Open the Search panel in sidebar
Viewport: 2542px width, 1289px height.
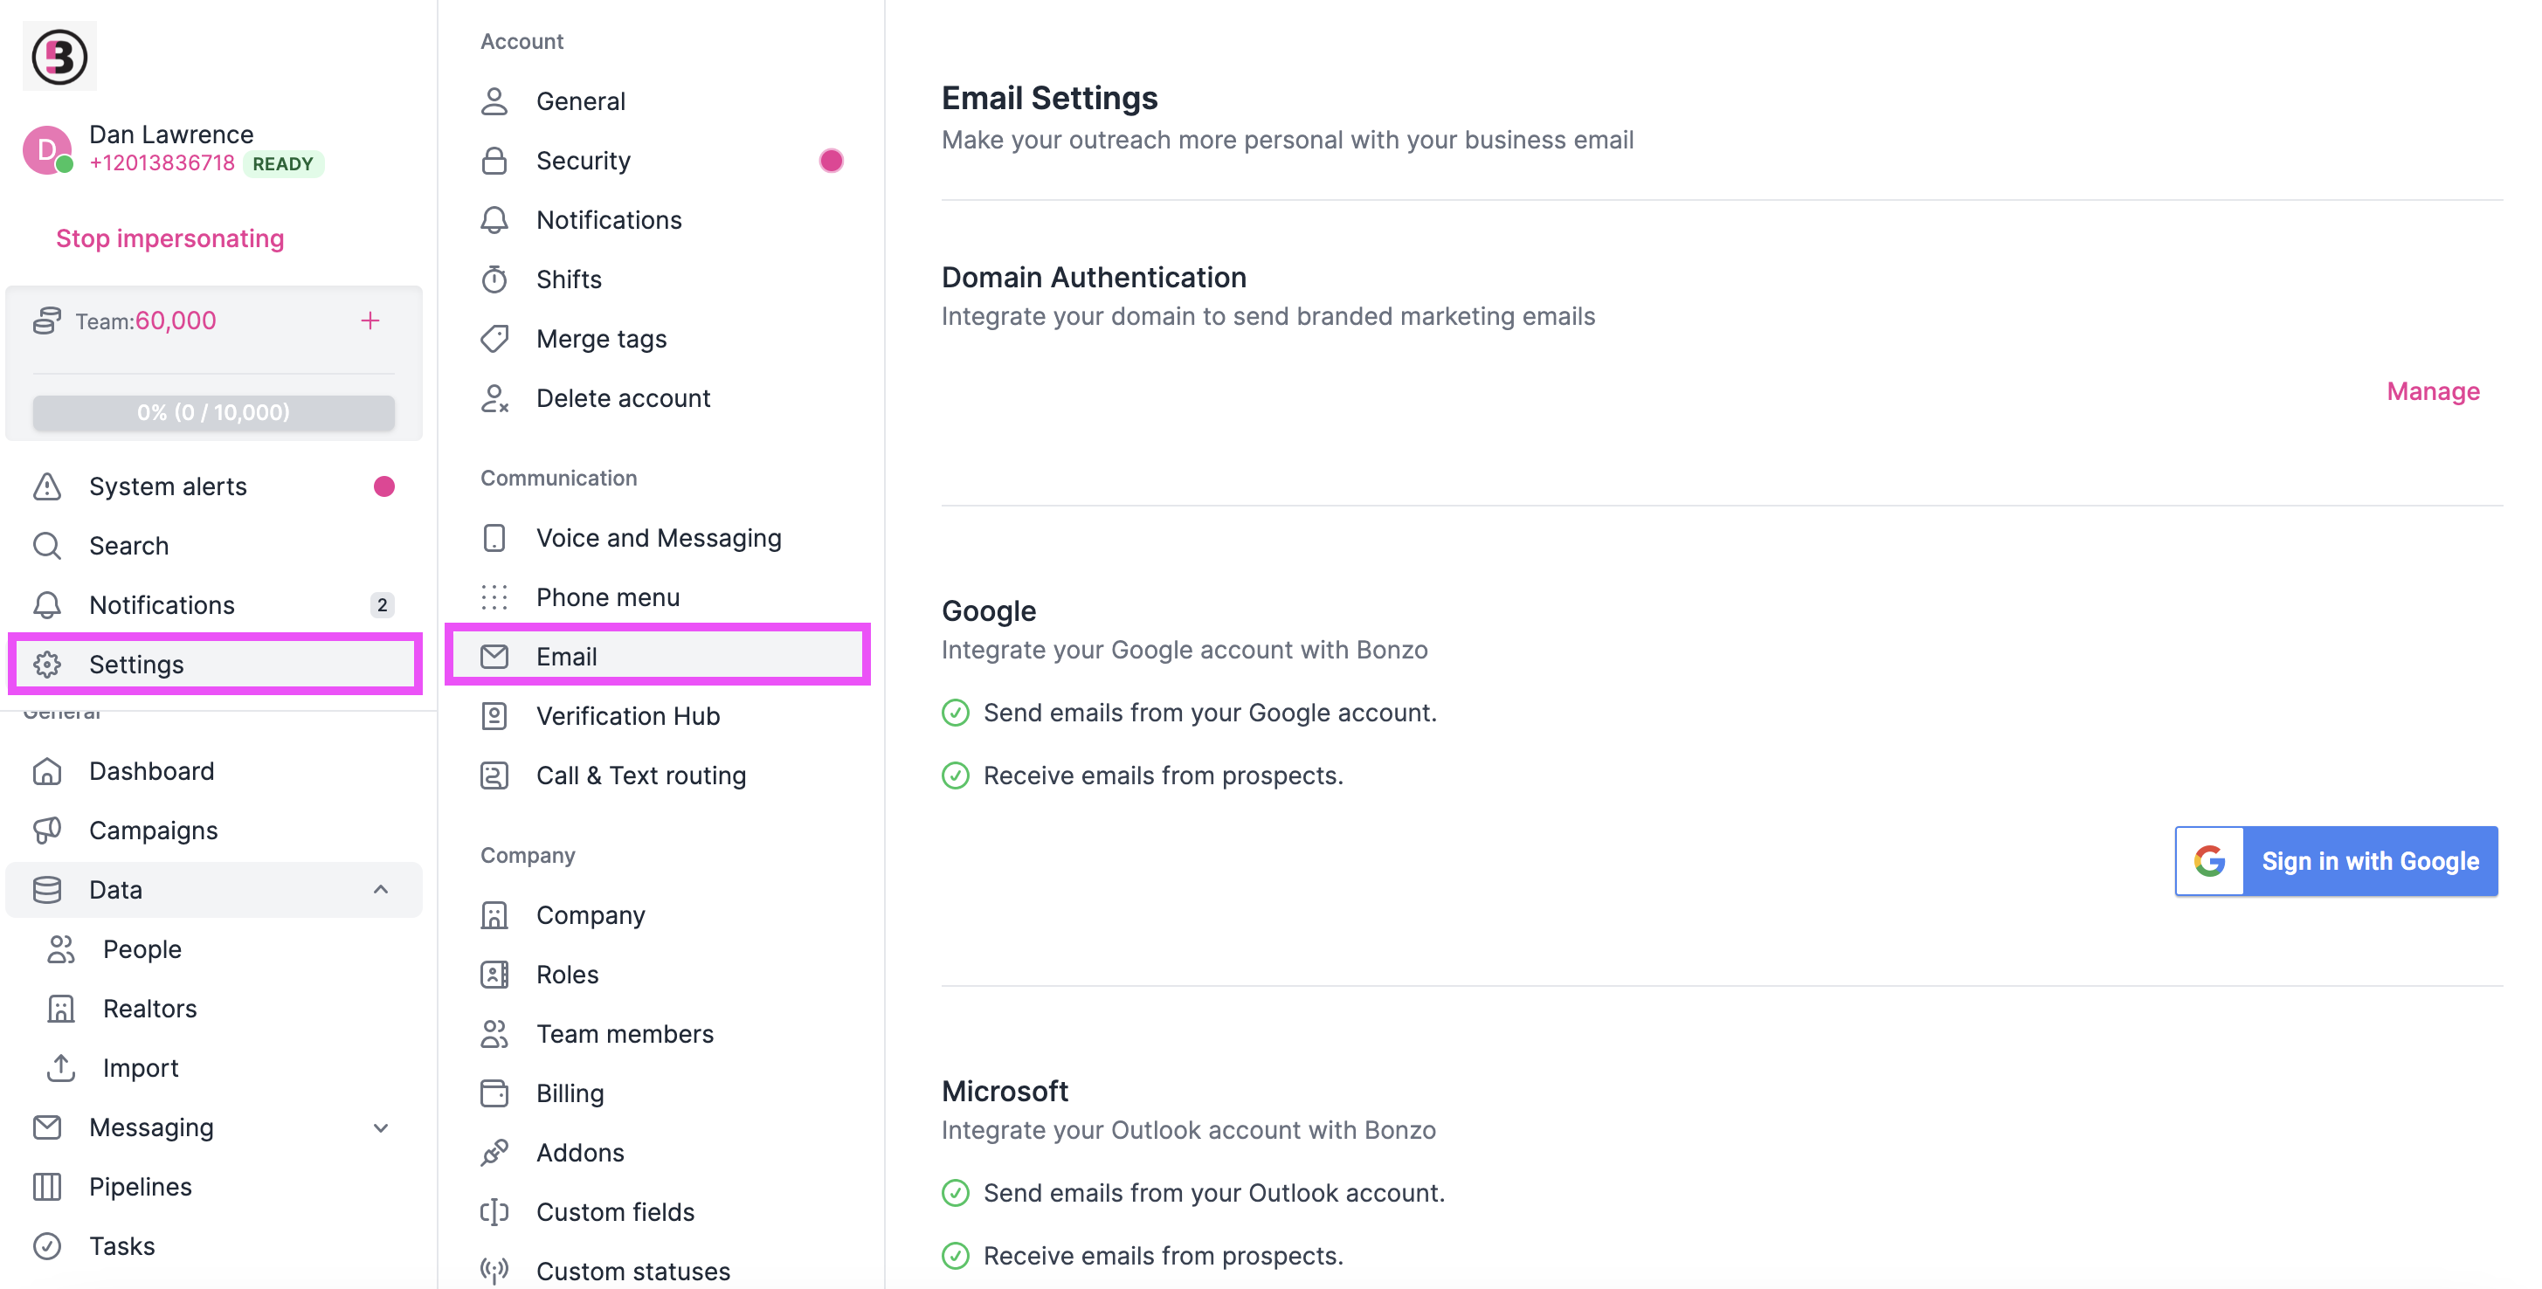point(129,544)
